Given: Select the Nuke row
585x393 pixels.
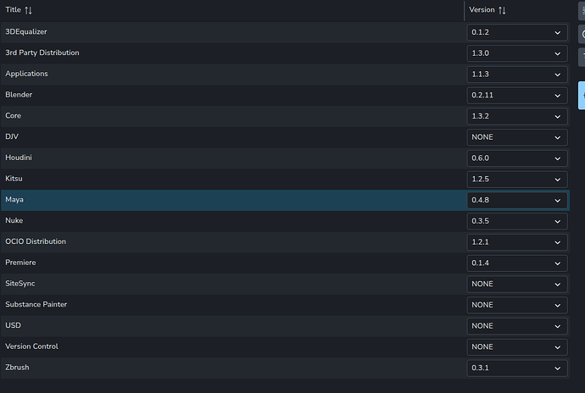Looking at the screenshot, I should pos(285,221).
